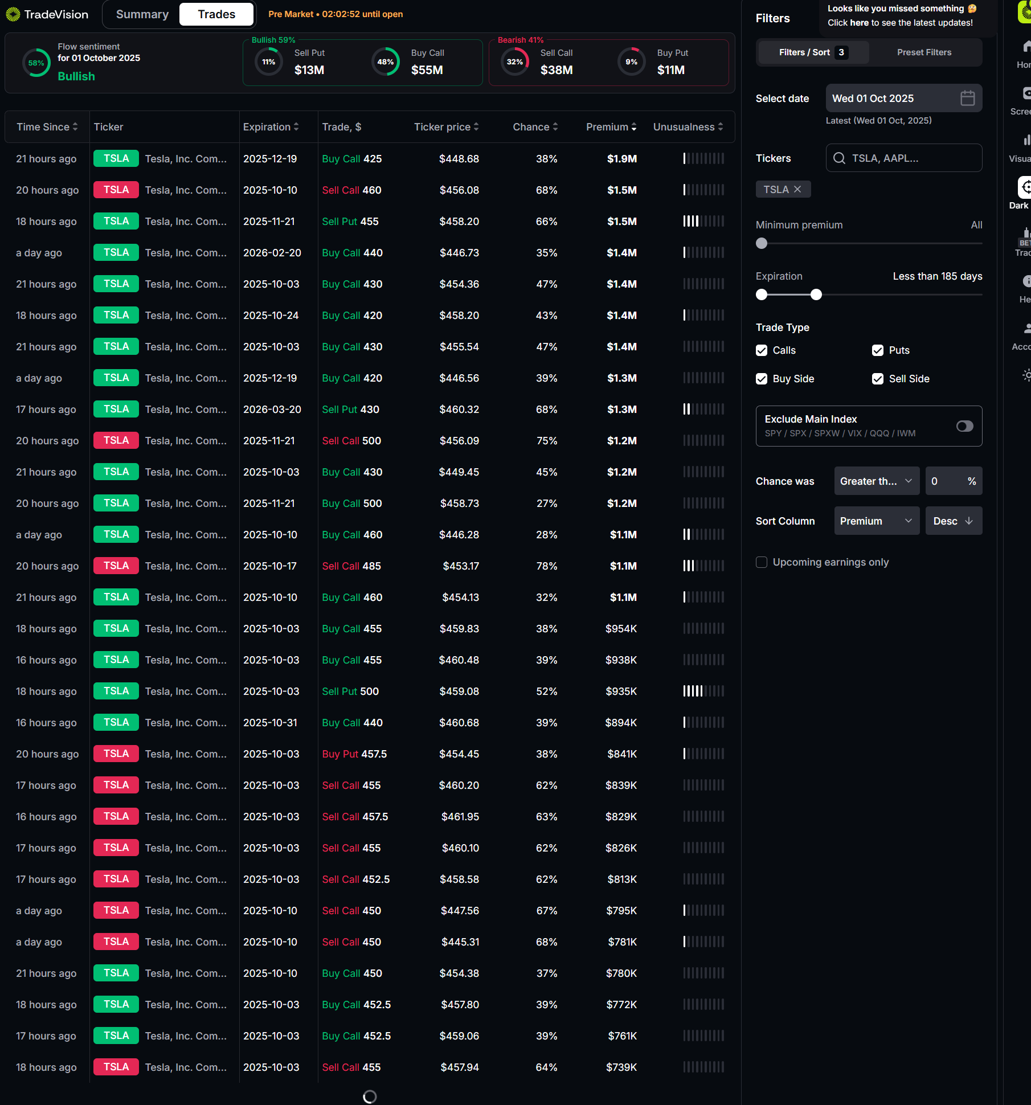
Task: Click the ticker search magnifier icon
Action: click(x=839, y=158)
